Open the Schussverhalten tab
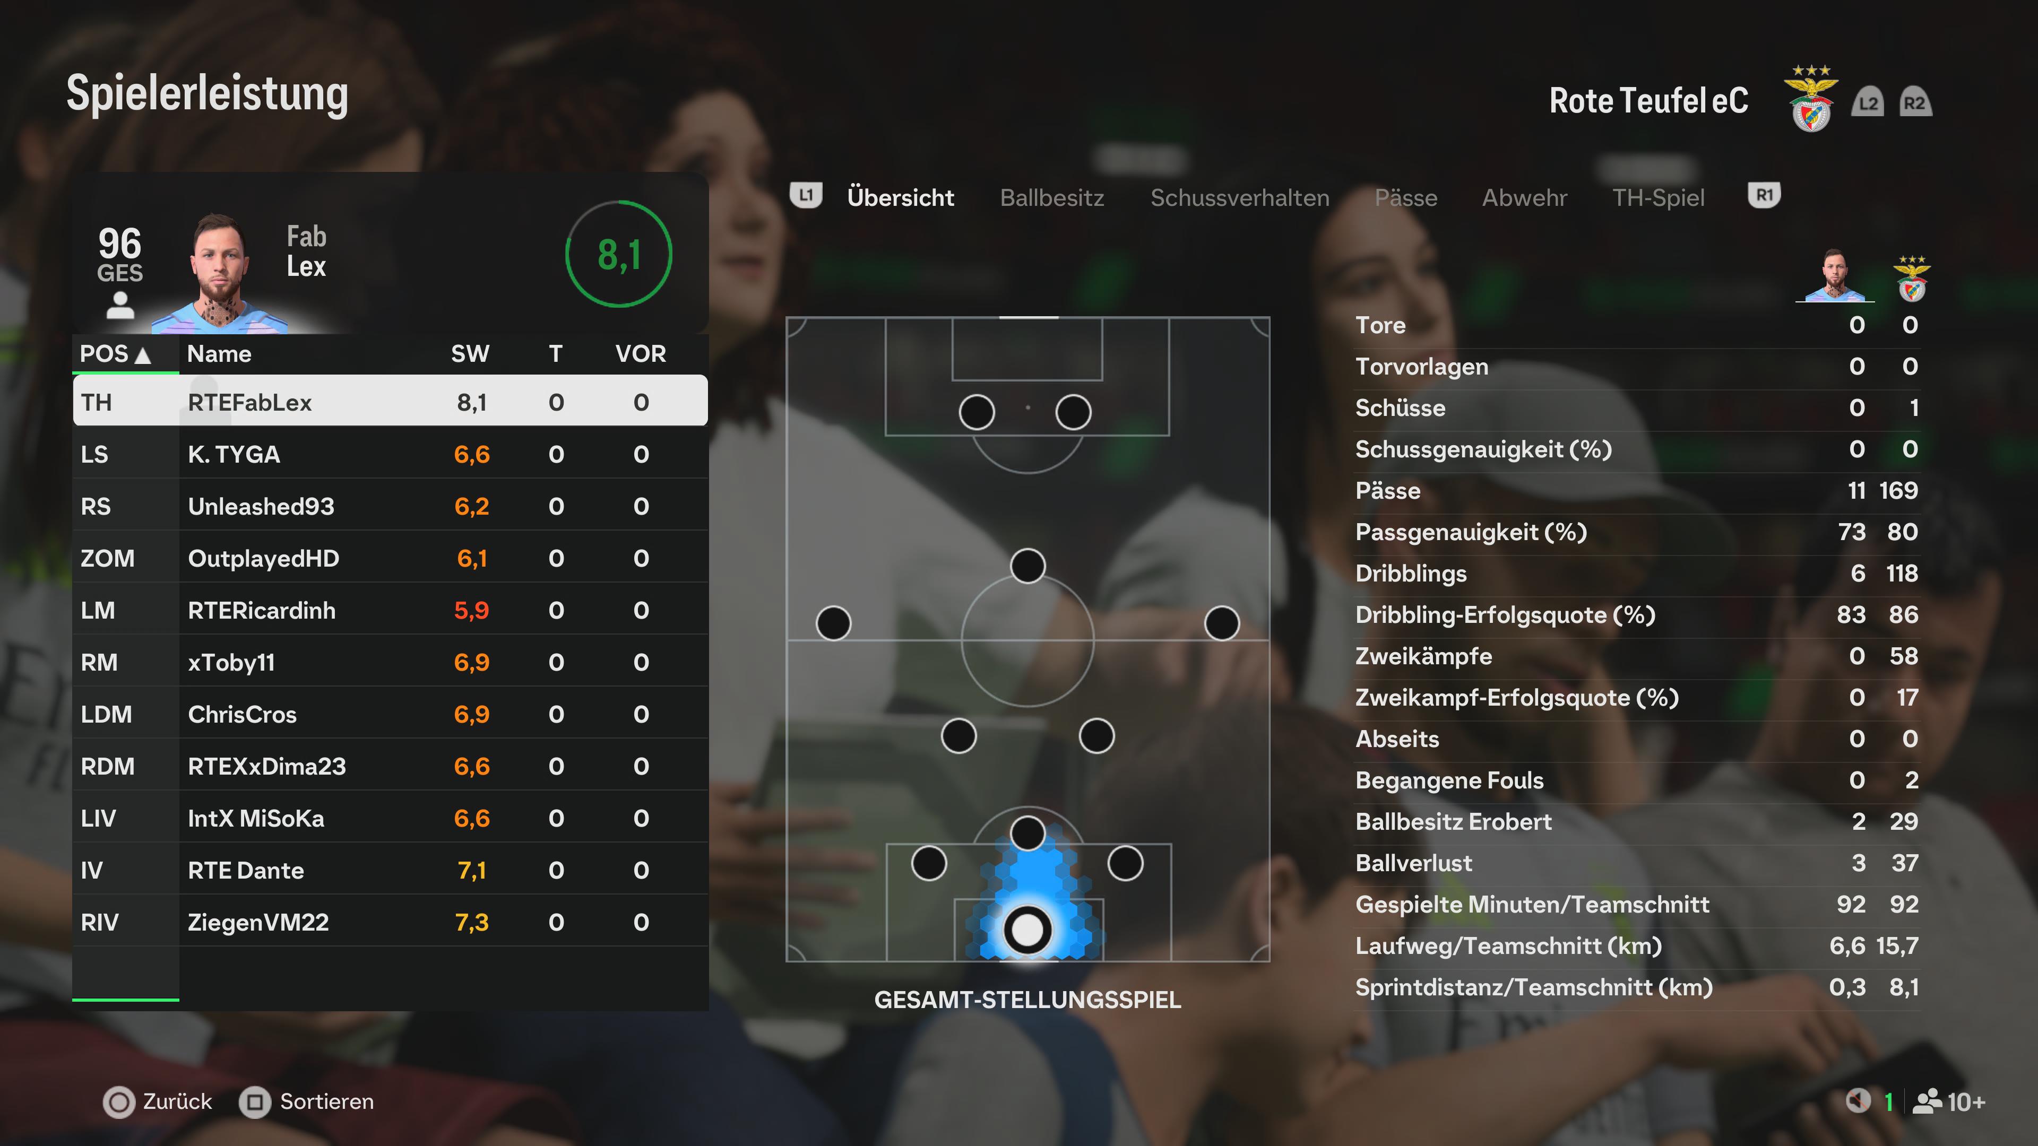The image size is (2038, 1146). click(1239, 197)
